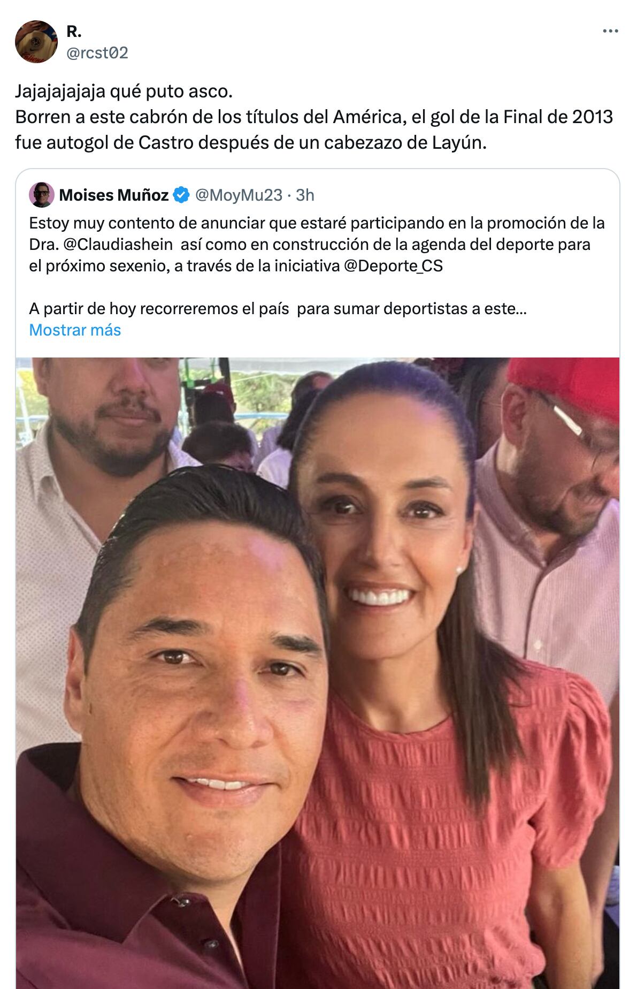Open Moises Muñoz's small avatar
Screen dimensions: 629x989
(x=42, y=195)
